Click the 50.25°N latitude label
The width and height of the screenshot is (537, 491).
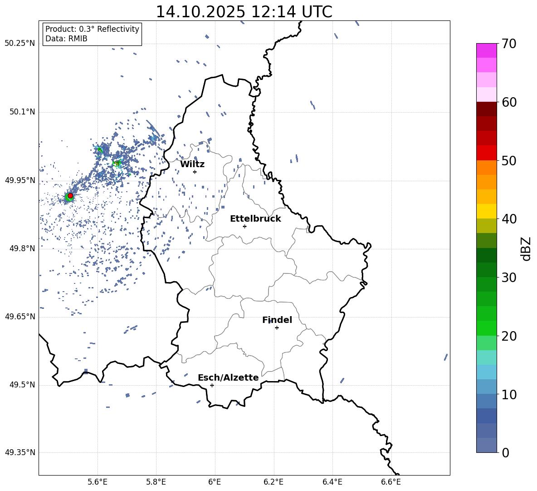[20, 44]
